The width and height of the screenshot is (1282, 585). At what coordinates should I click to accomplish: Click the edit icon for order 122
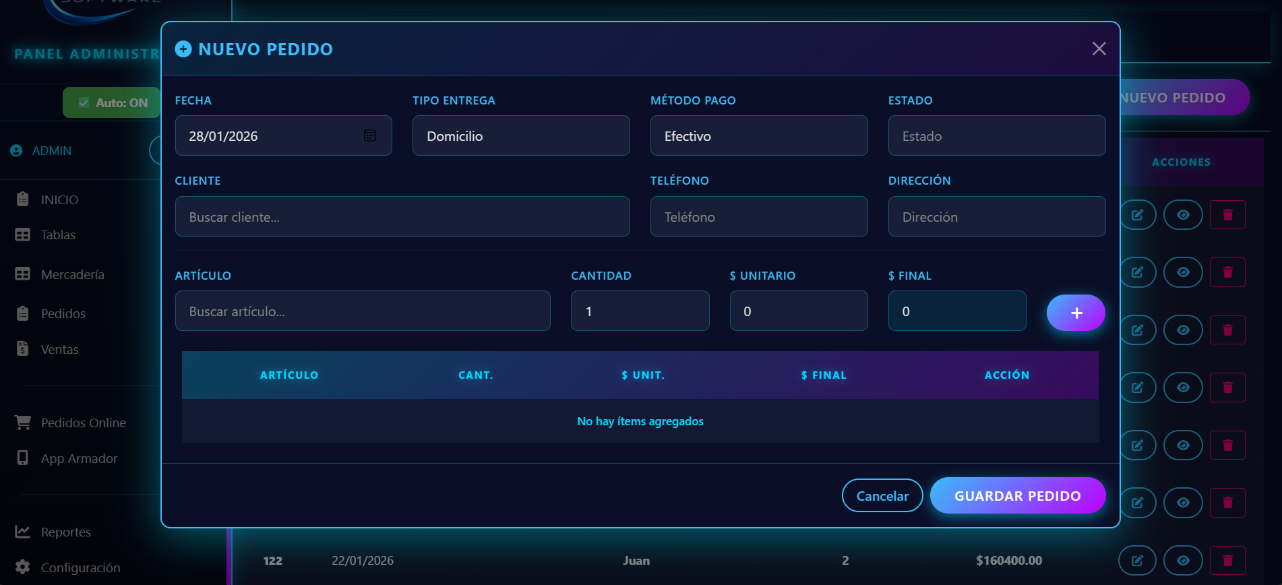pos(1137,561)
